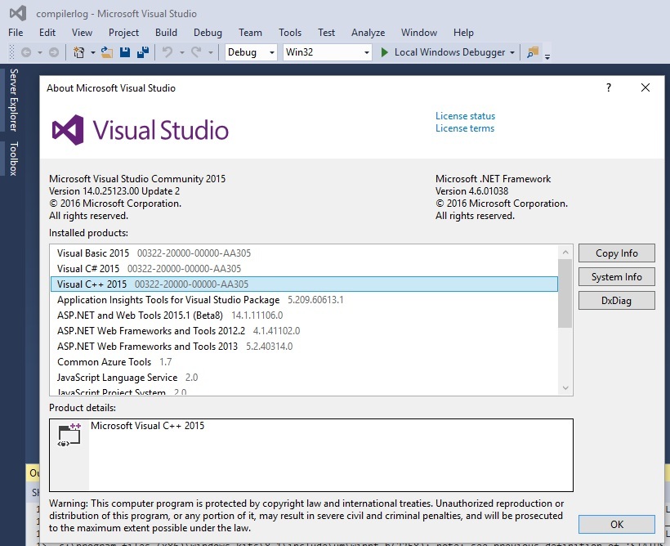Select Application Insights Tools for Visual Studio Package

pos(304,300)
